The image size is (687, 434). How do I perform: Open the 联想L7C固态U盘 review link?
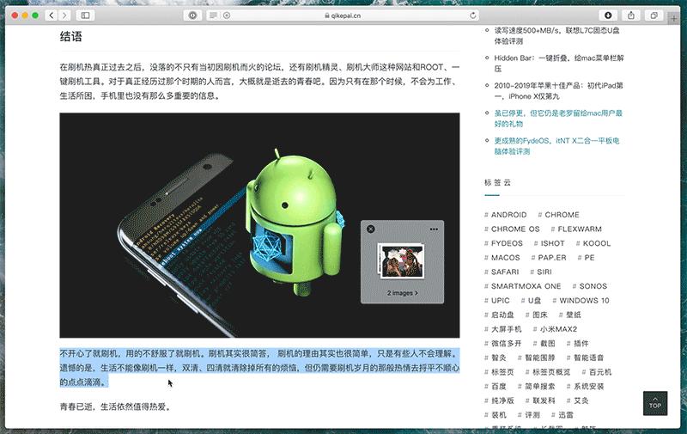coord(556,35)
